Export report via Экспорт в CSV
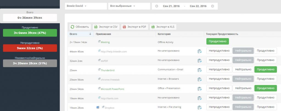The width and height of the screenshot is (281, 111). point(106,27)
